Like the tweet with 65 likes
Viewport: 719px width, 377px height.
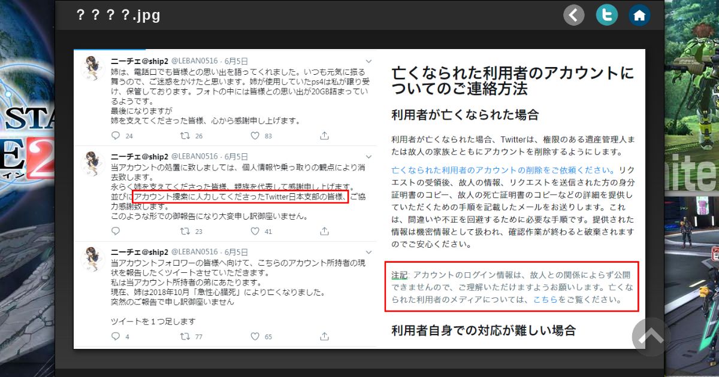click(x=255, y=336)
